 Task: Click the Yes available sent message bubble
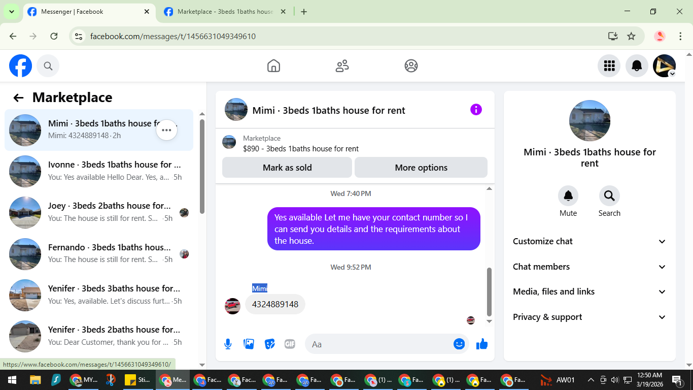[374, 229]
